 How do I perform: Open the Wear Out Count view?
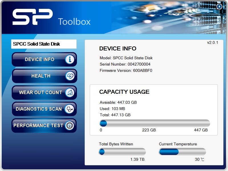(x=40, y=92)
